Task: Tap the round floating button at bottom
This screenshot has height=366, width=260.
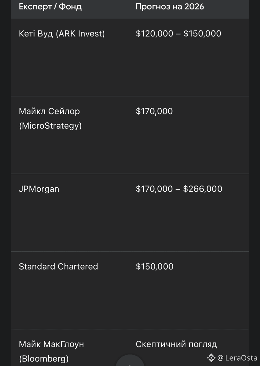Action: coord(130,362)
